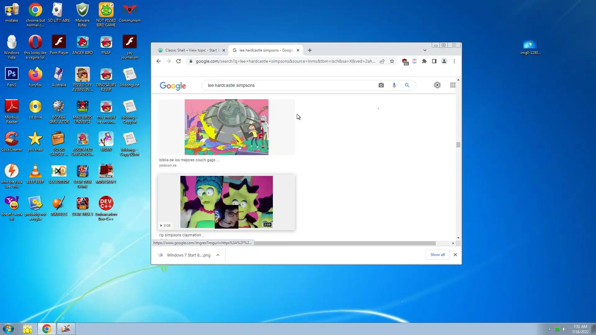
Task: Switch to Classic Shell View topic tab
Action: (191, 50)
